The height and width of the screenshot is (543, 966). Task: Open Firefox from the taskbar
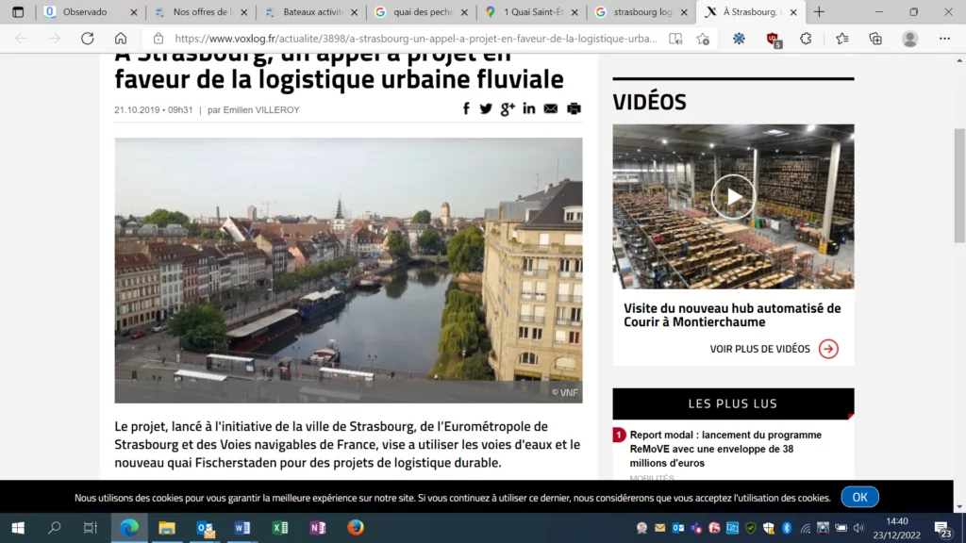pos(356,528)
